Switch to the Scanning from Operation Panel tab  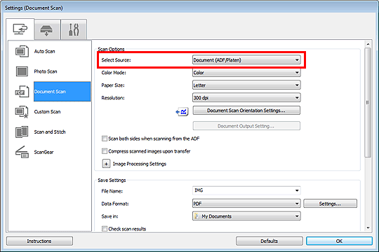click(47, 30)
